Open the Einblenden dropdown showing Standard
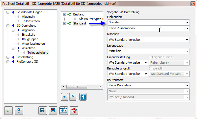The height and width of the screenshot is (119, 197). (x=148, y=23)
